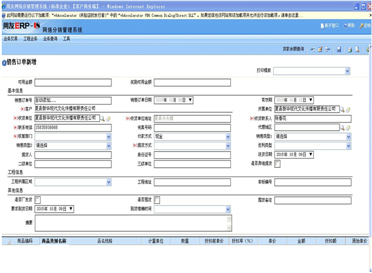This screenshot has height=273, width=372.
Task: Click the 可用金额 input field
Action: tap(73, 82)
